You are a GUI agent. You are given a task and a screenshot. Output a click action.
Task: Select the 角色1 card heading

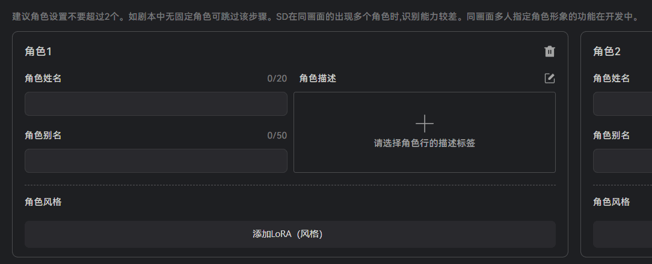38,52
